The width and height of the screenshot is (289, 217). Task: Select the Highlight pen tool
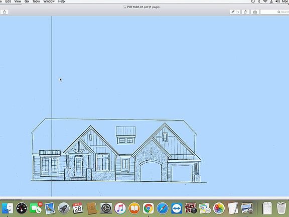[233, 12]
